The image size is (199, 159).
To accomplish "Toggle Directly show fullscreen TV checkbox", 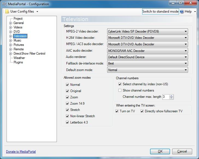I will (142, 111).
